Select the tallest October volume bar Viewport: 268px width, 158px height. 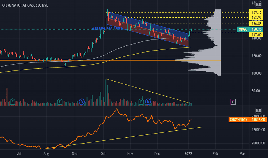click(x=106, y=93)
